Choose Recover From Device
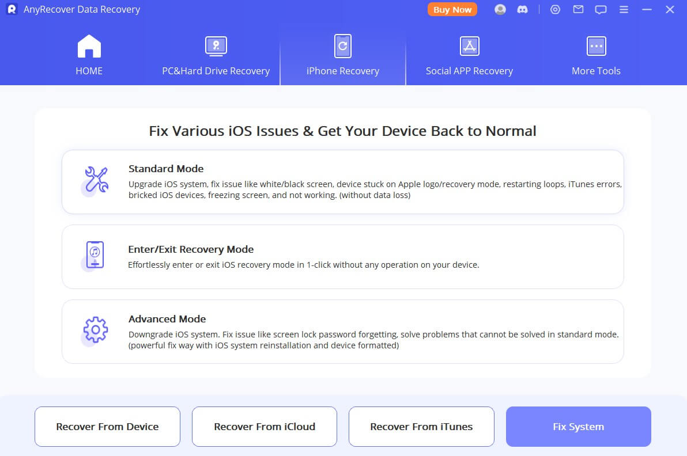This screenshot has height=456, width=687. (107, 427)
